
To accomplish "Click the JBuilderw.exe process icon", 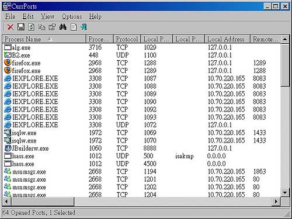I will point(8,148).
